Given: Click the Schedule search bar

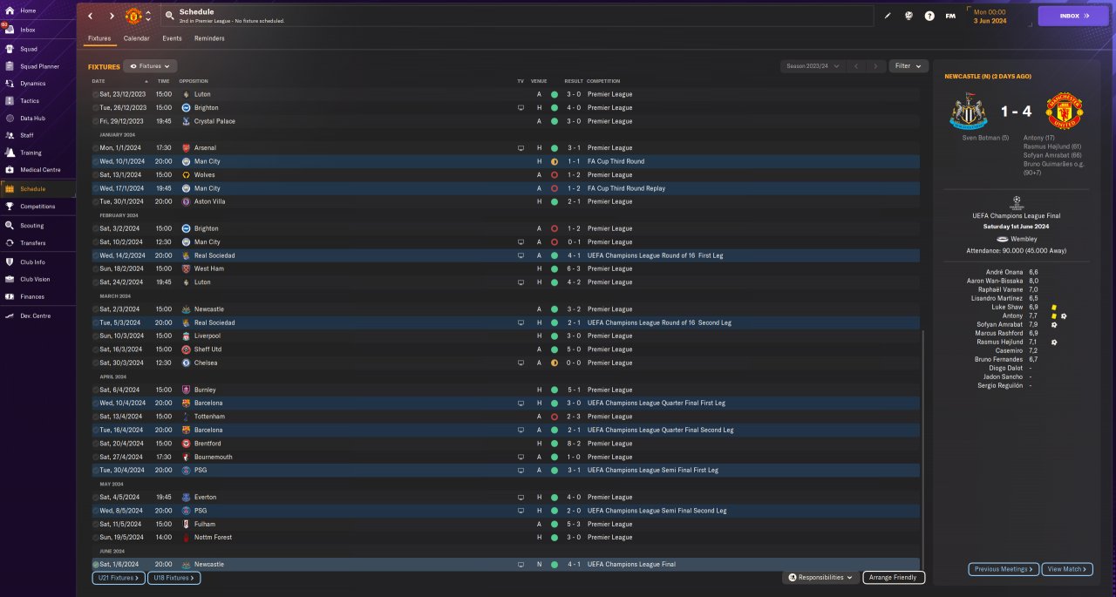Looking at the screenshot, I should click(x=517, y=16).
